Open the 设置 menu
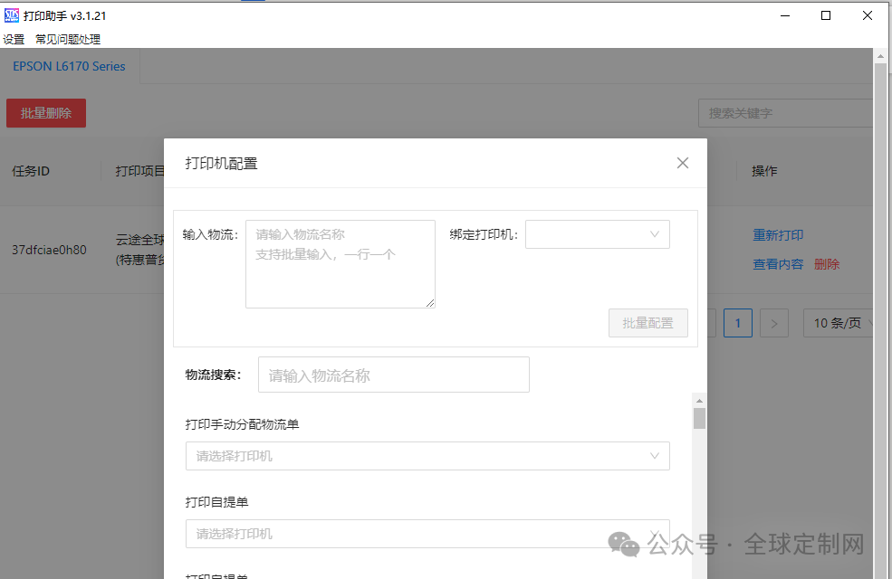892x579 pixels. tap(14, 39)
